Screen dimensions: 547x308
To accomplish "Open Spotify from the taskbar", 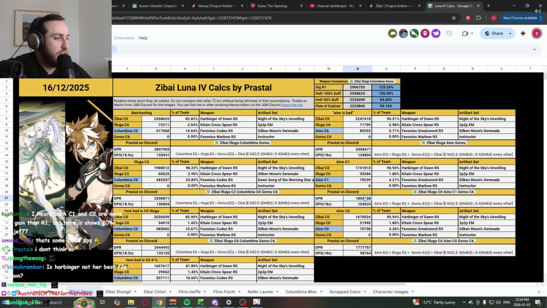I will point(187,302).
